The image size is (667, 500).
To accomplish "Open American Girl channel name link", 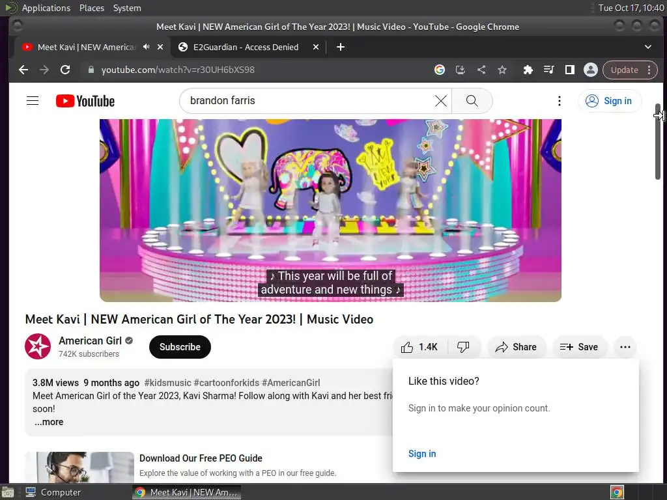I will point(90,340).
